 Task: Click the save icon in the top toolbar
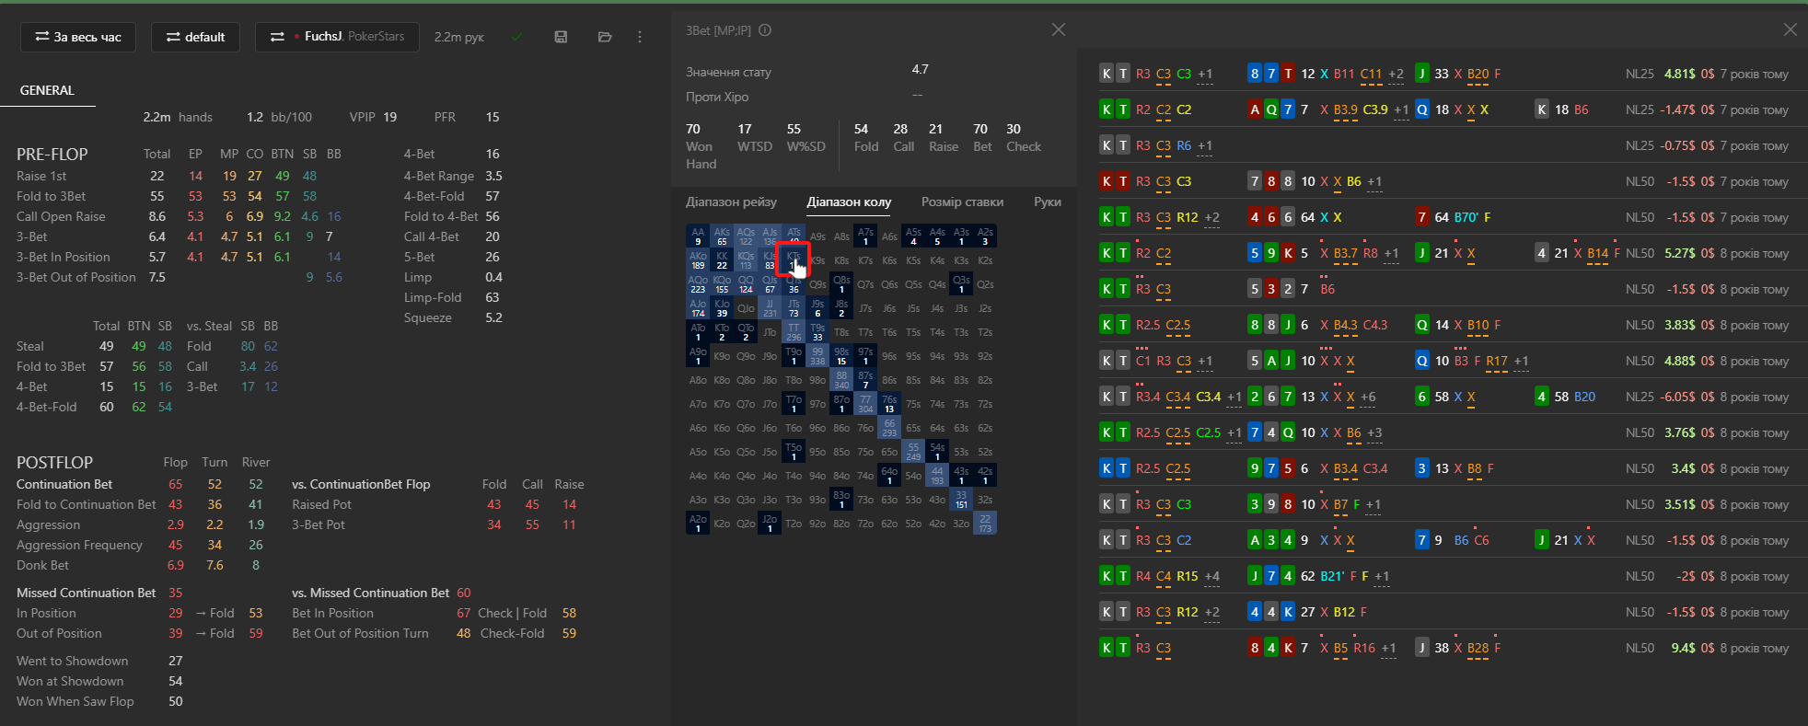[561, 37]
